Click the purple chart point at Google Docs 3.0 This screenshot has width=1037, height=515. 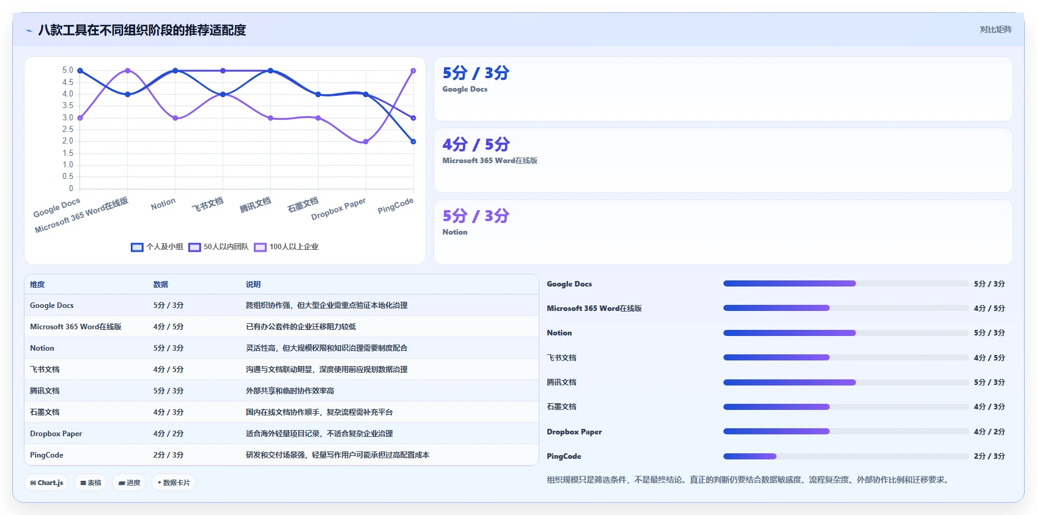tap(80, 118)
